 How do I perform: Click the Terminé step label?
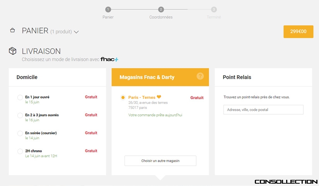[x=214, y=17]
